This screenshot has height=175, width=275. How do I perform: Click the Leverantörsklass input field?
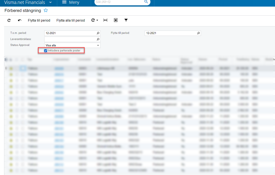70,39
